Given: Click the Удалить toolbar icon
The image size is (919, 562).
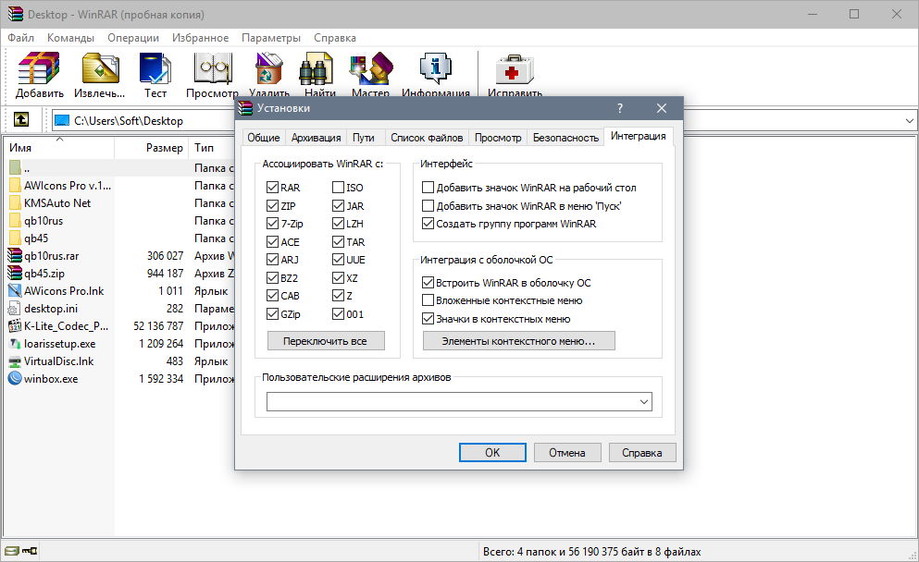Looking at the screenshot, I should 269,68.
